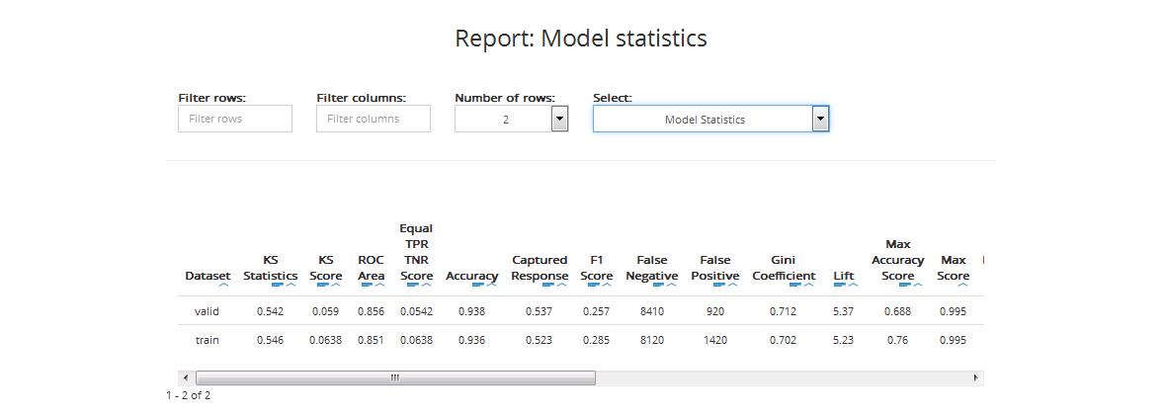The height and width of the screenshot is (417, 1165).
Task: Click the Filter rows input field
Action: click(235, 120)
